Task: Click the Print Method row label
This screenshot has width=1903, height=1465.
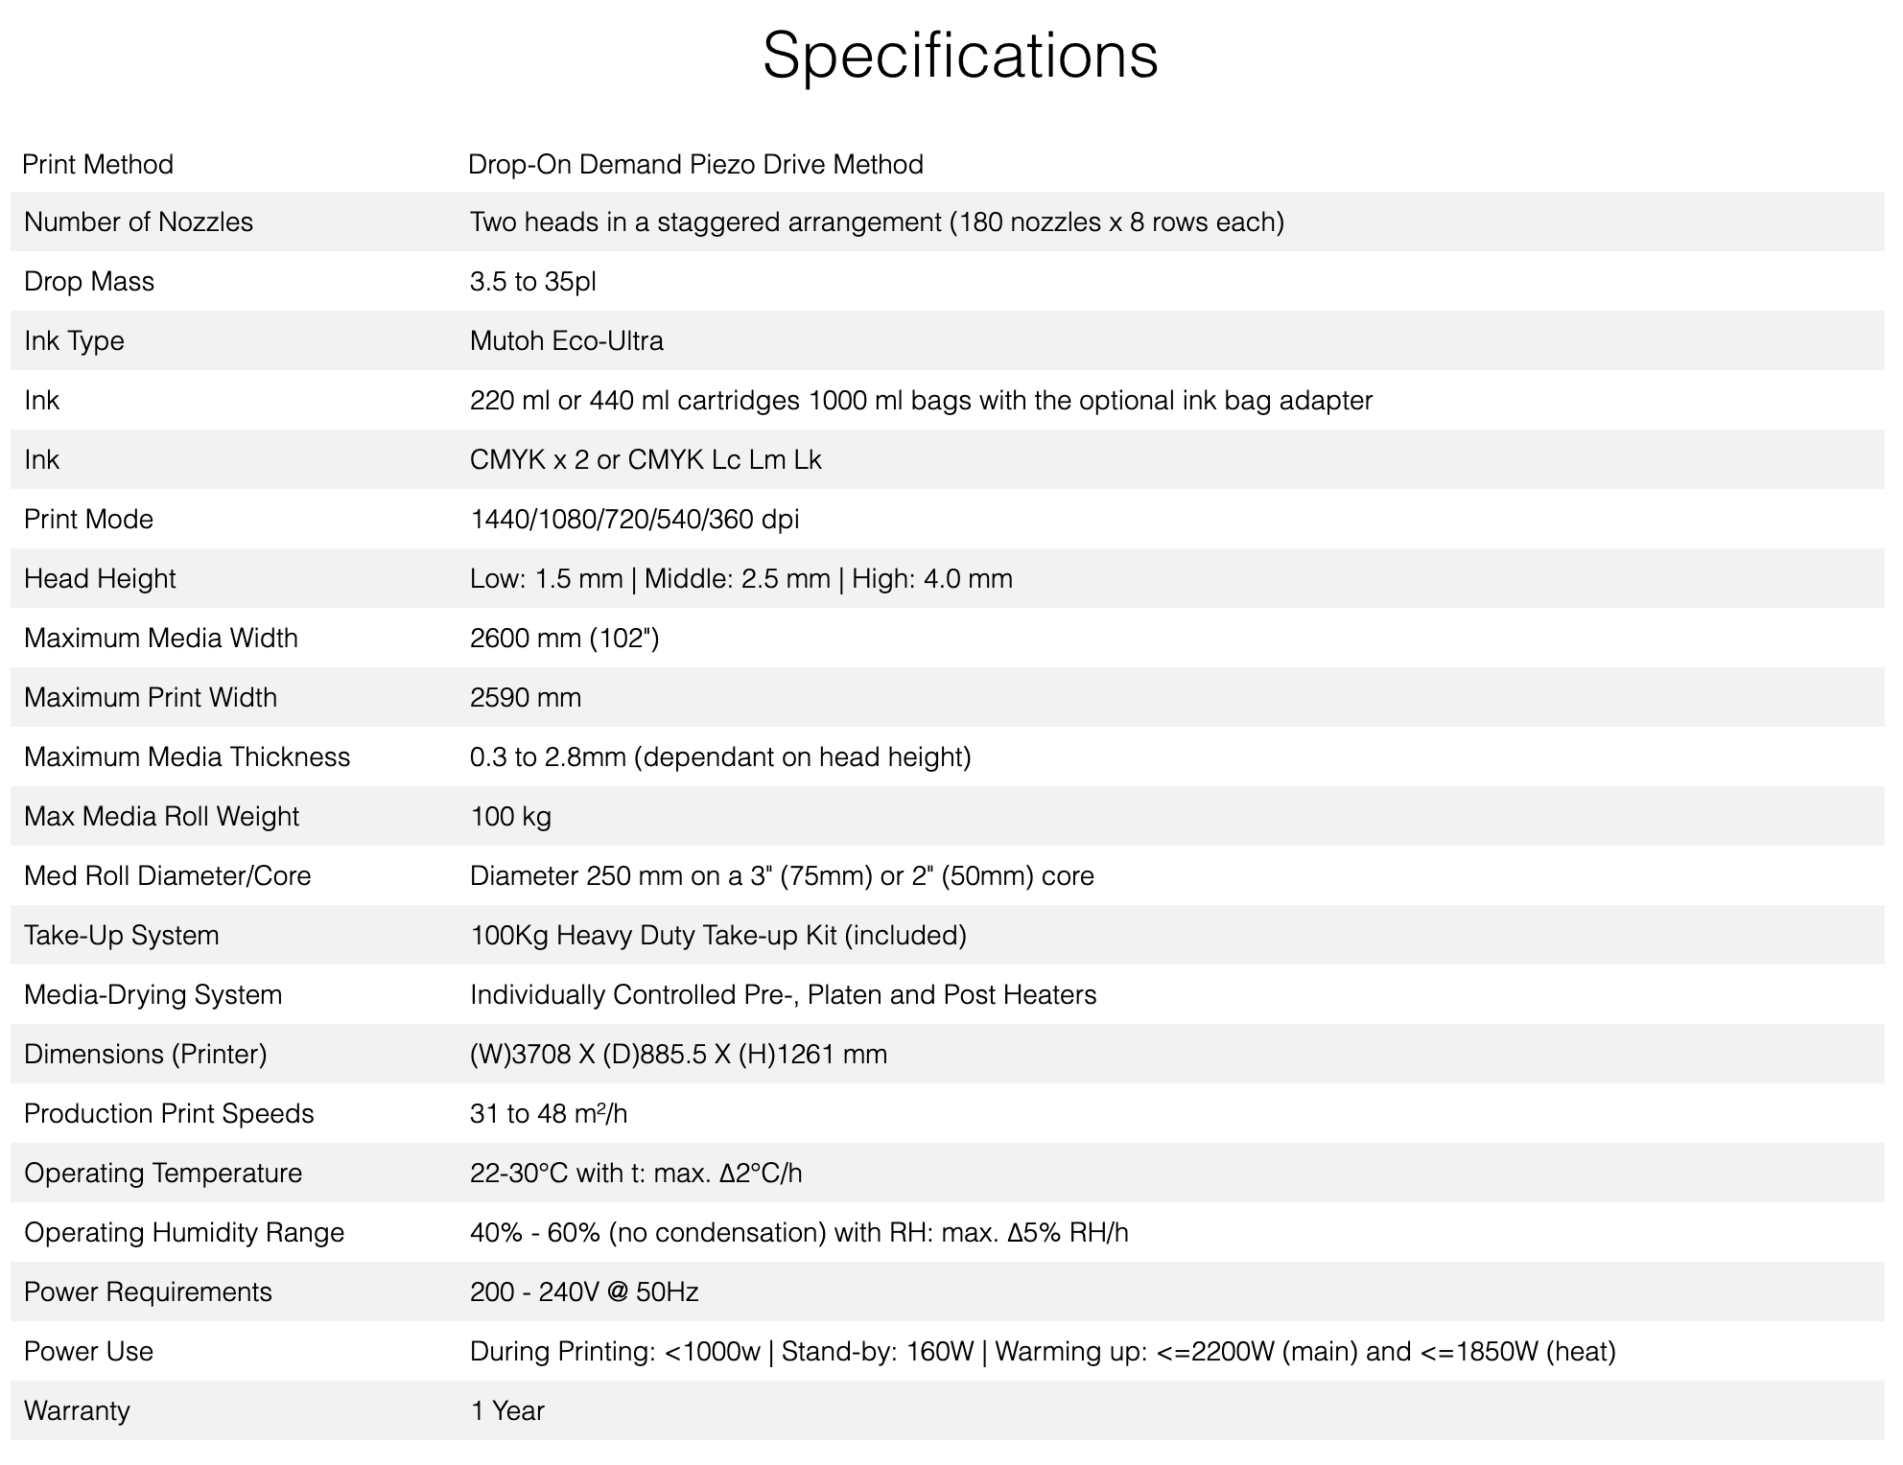Action: (98, 165)
